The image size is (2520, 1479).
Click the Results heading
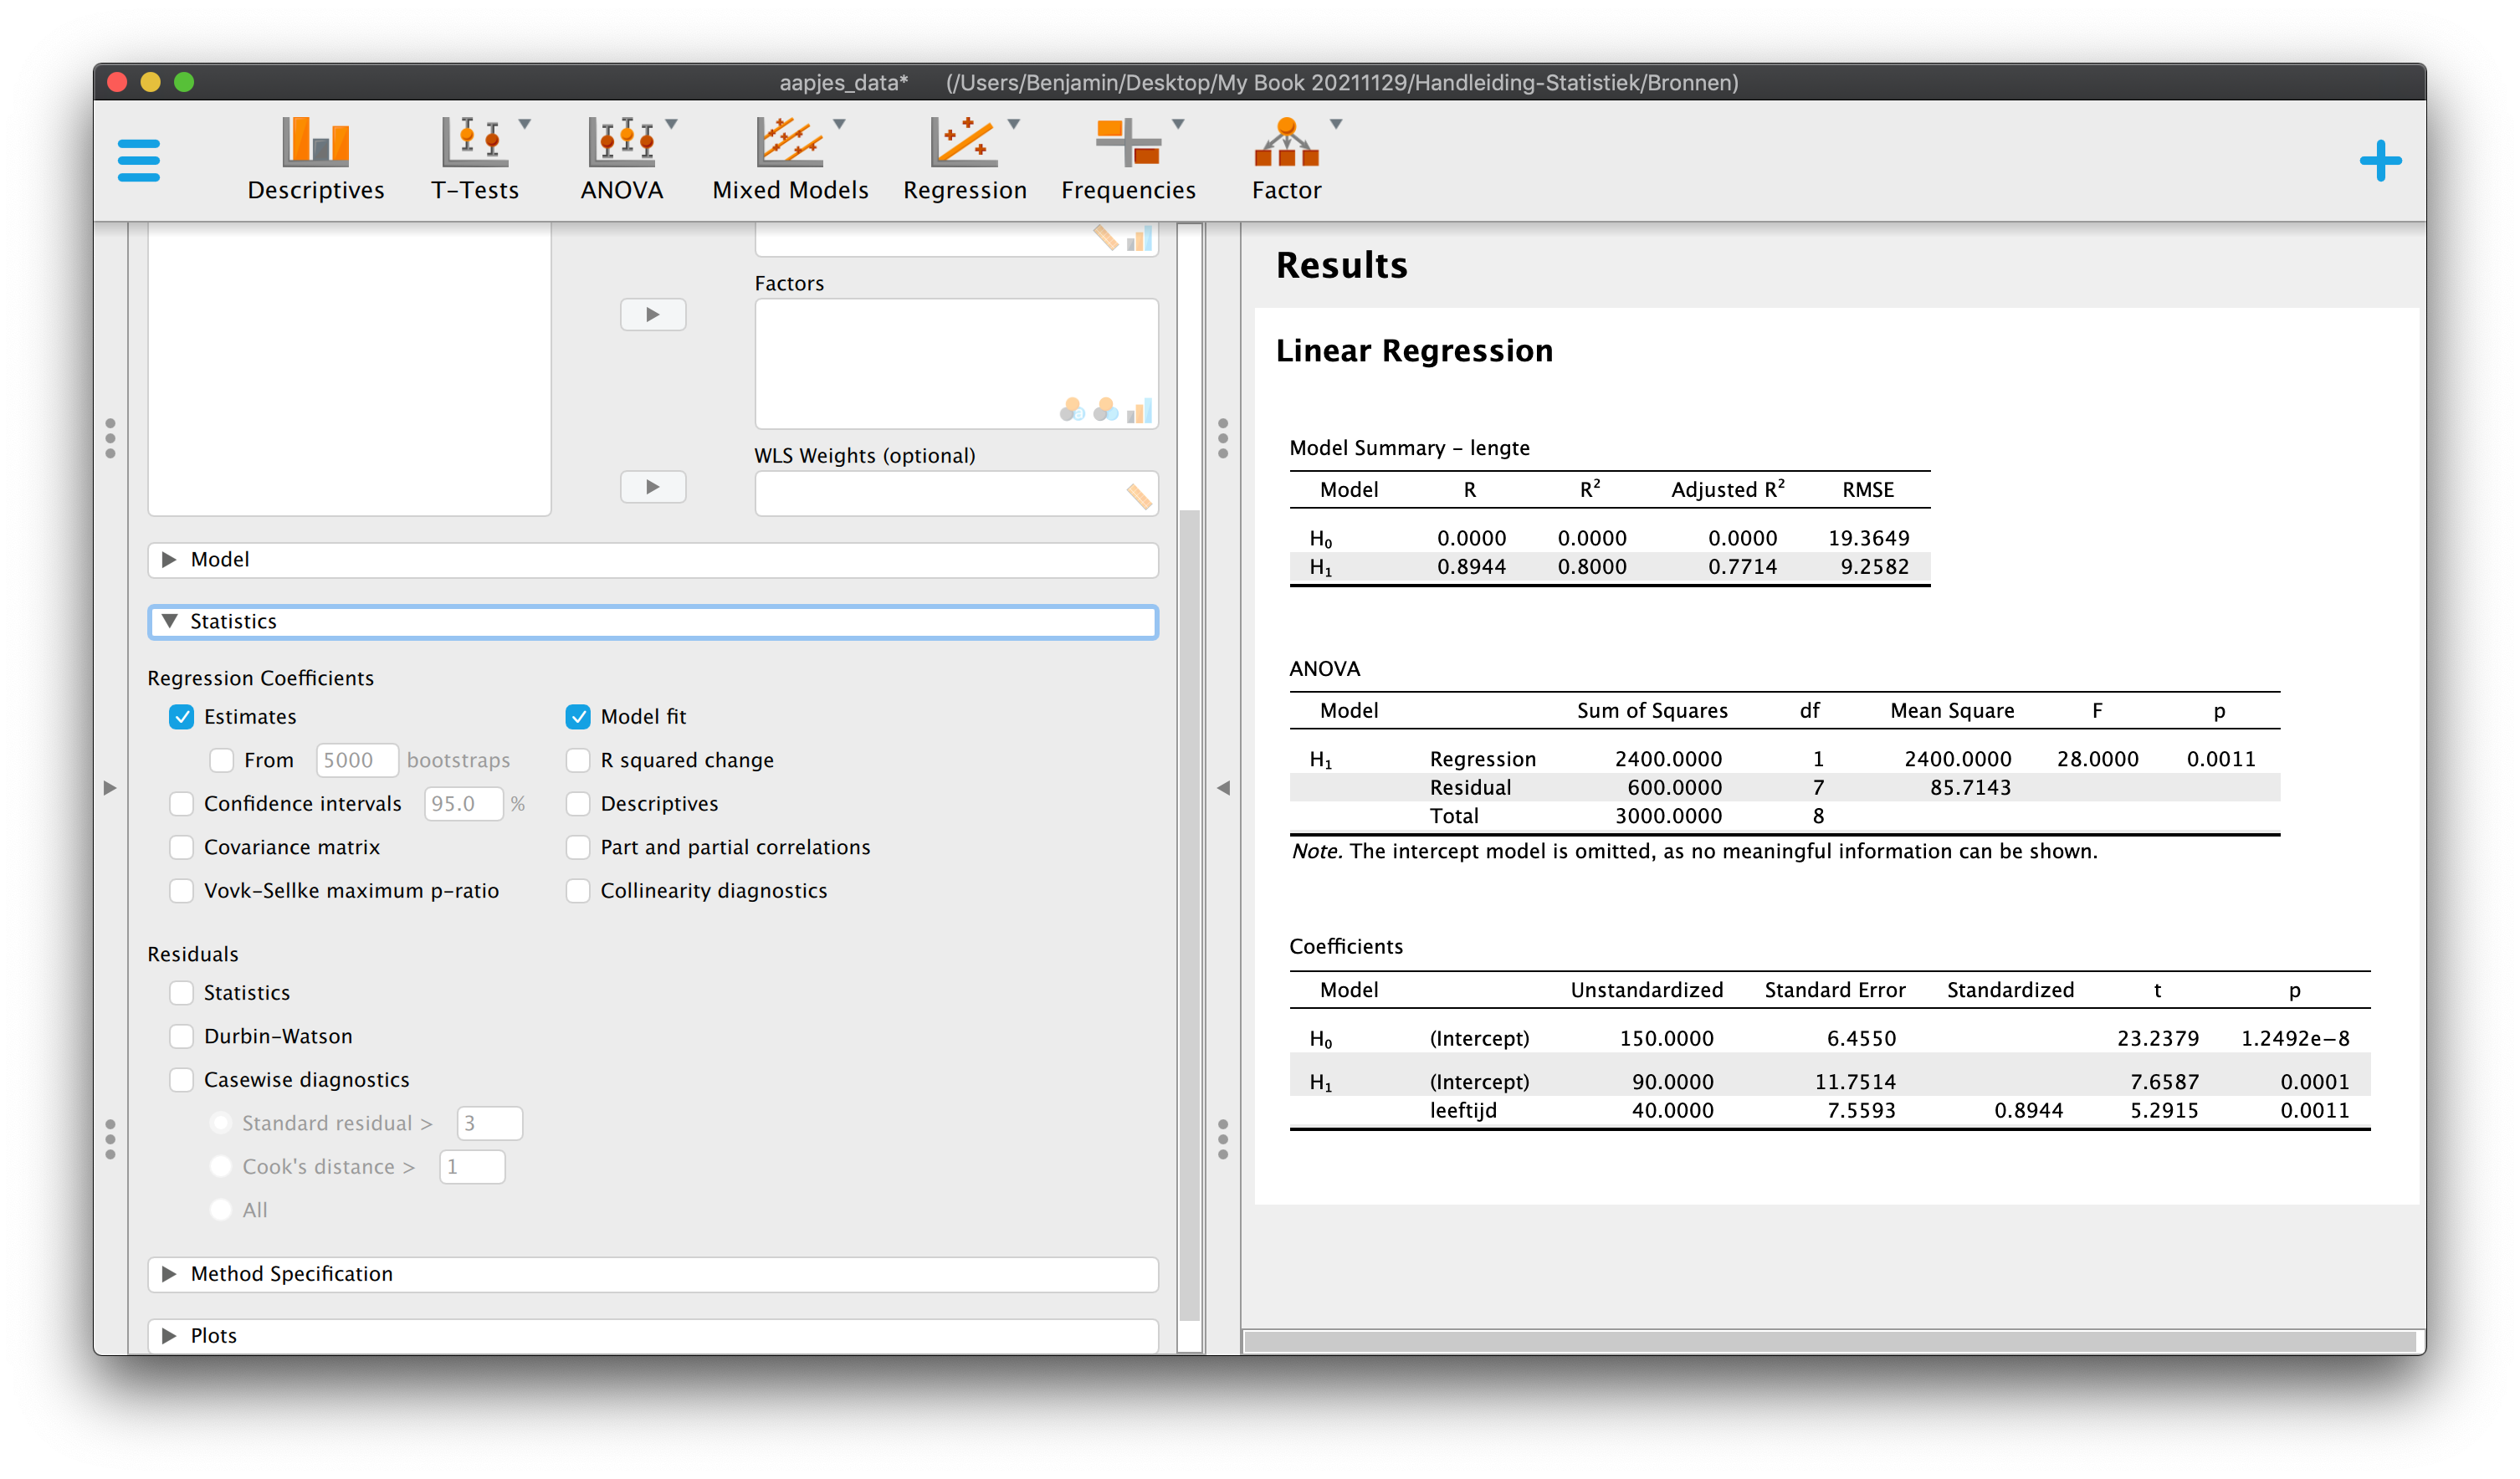coord(1341,266)
